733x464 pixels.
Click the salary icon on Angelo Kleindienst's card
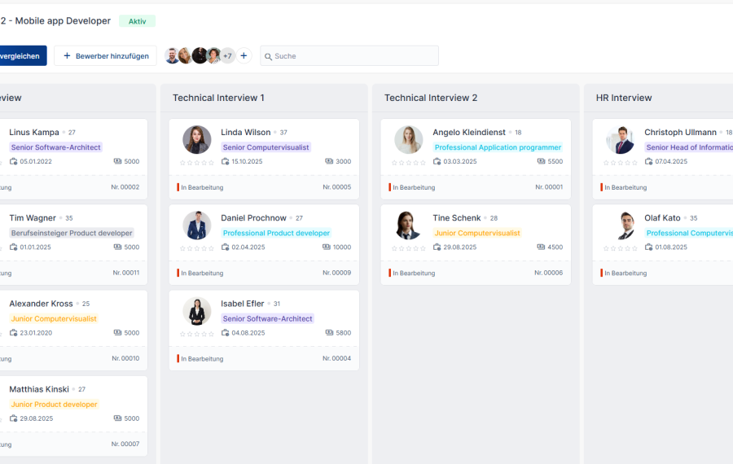pyautogui.click(x=542, y=162)
